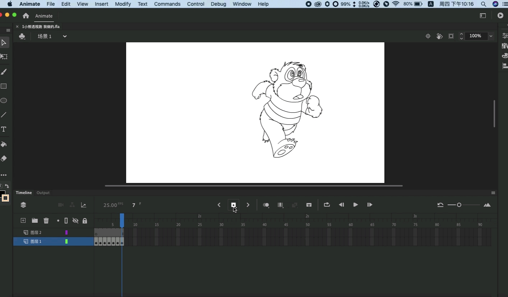Click the timeline zoom slider handle
The image size is (508, 297).
[459, 205]
